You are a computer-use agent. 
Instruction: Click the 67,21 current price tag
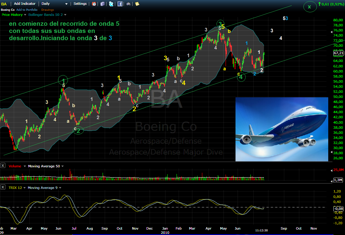pos(339,53)
